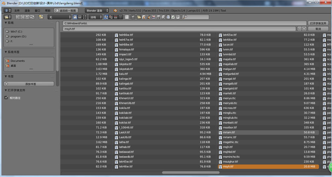Image resolution: width=332 pixels, height=177 pixels.
Task: Toggle font files filter icon
Action: pyautogui.click(x=168, y=17)
